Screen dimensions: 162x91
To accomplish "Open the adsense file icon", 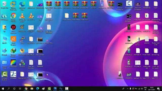I will pyautogui.click(x=147, y=40).
